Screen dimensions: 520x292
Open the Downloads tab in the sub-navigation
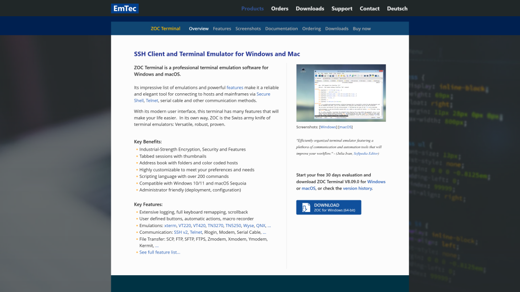tap(337, 28)
